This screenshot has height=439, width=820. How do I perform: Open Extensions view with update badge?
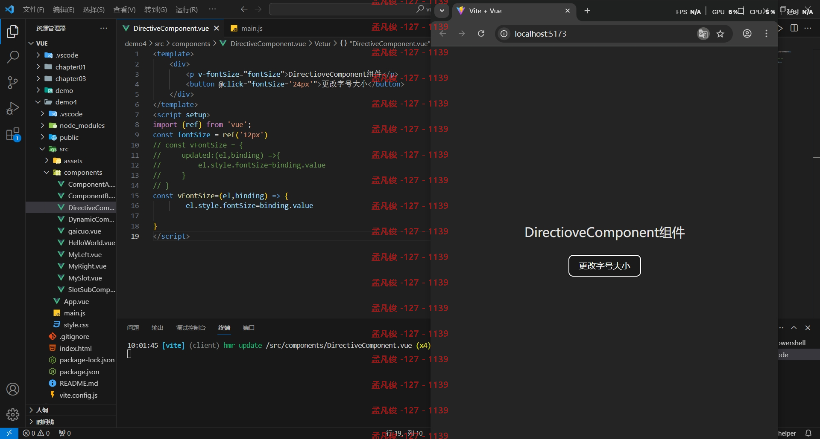(x=13, y=134)
